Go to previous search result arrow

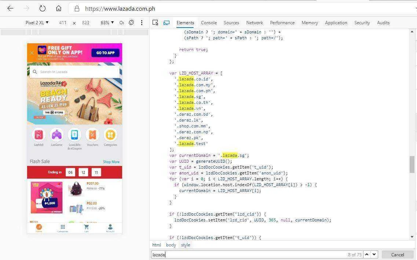point(367,254)
